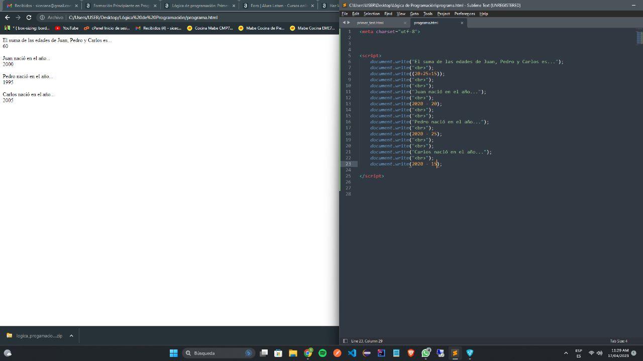Open the Tools menu in Sublime Text

click(x=428, y=14)
